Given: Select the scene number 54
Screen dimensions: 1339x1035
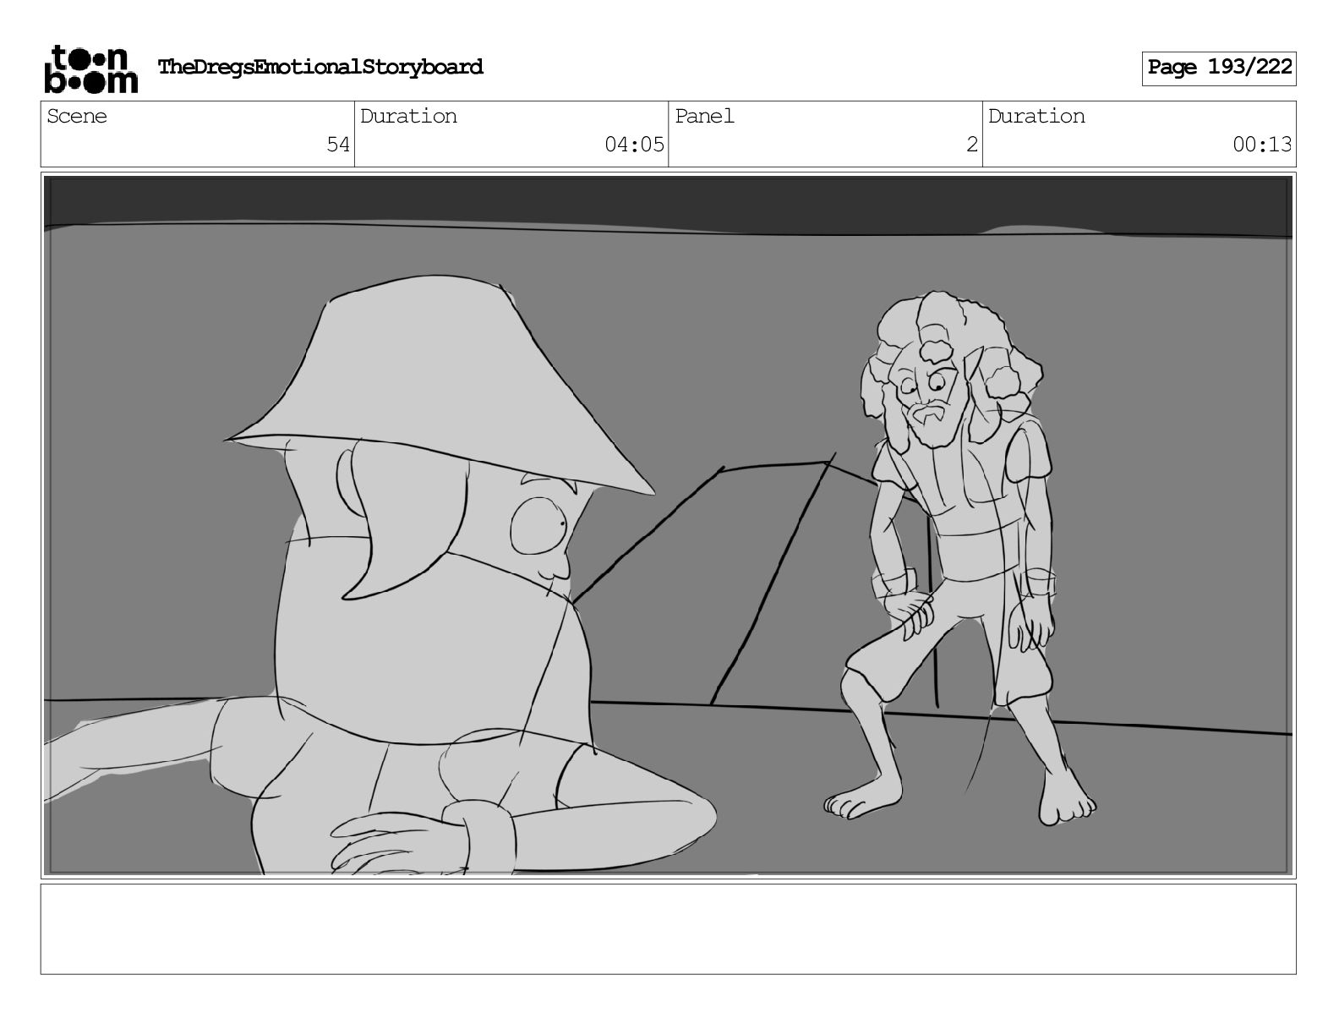Looking at the screenshot, I should pos(338,145).
